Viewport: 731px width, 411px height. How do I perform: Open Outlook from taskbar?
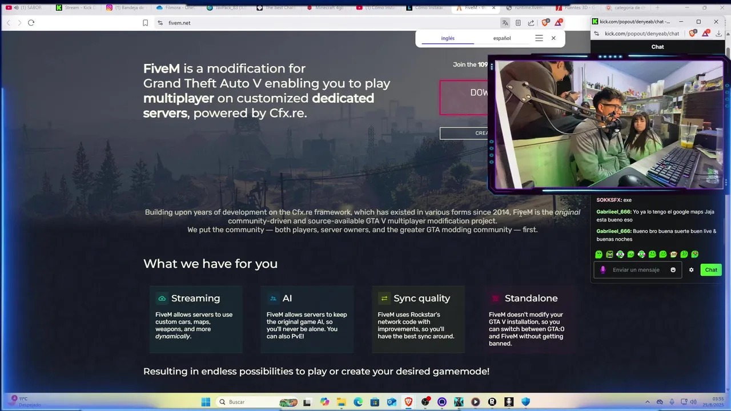click(x=392, y=402)
